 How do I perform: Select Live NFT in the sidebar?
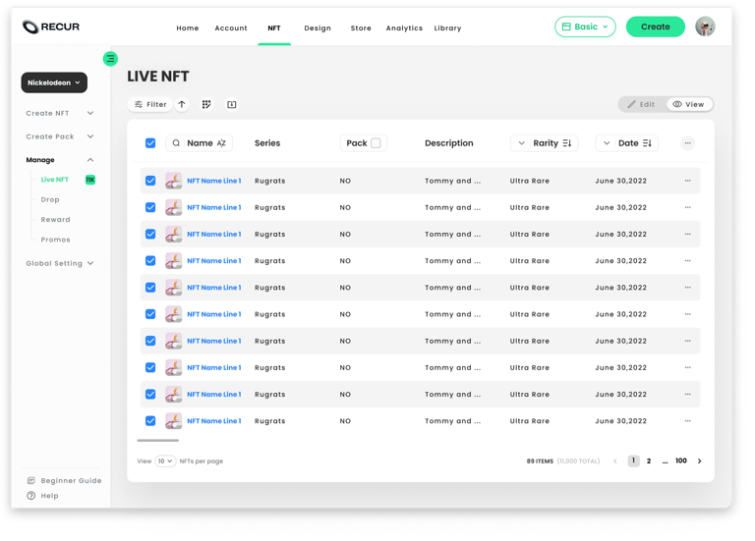tap(54, 180)
